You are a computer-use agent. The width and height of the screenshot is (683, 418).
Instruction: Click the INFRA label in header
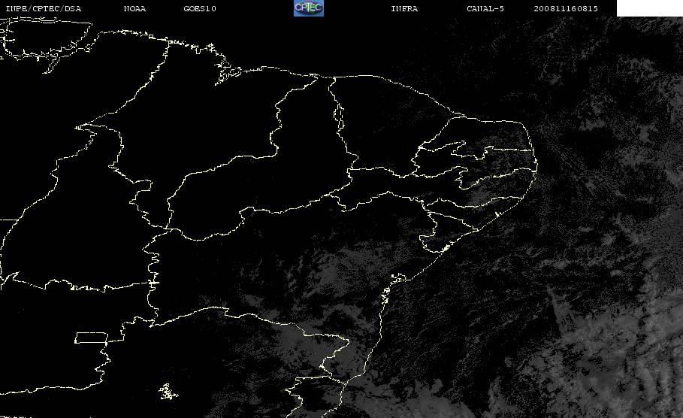[x=404, y=8]
